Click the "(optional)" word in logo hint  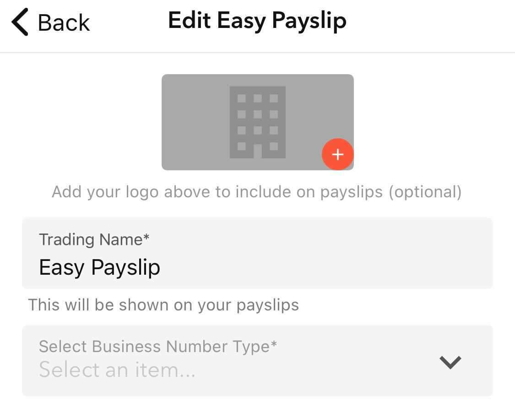(425, 192)
